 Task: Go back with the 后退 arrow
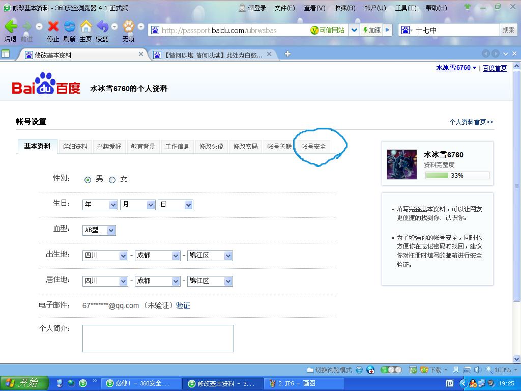click(x=11, y=26)
